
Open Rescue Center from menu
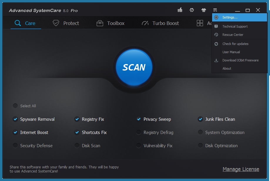(239, 35)
